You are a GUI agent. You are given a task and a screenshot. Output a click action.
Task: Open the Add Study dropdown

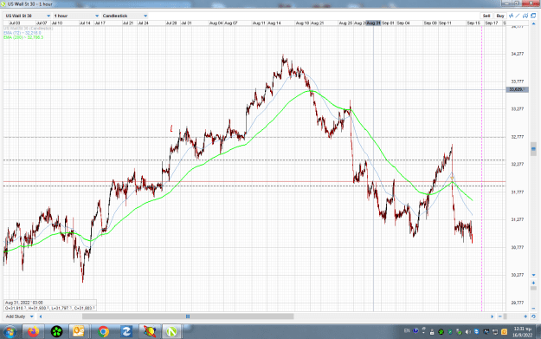[x=19, y=316]
